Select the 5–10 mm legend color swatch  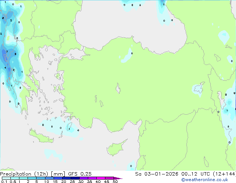41,178
